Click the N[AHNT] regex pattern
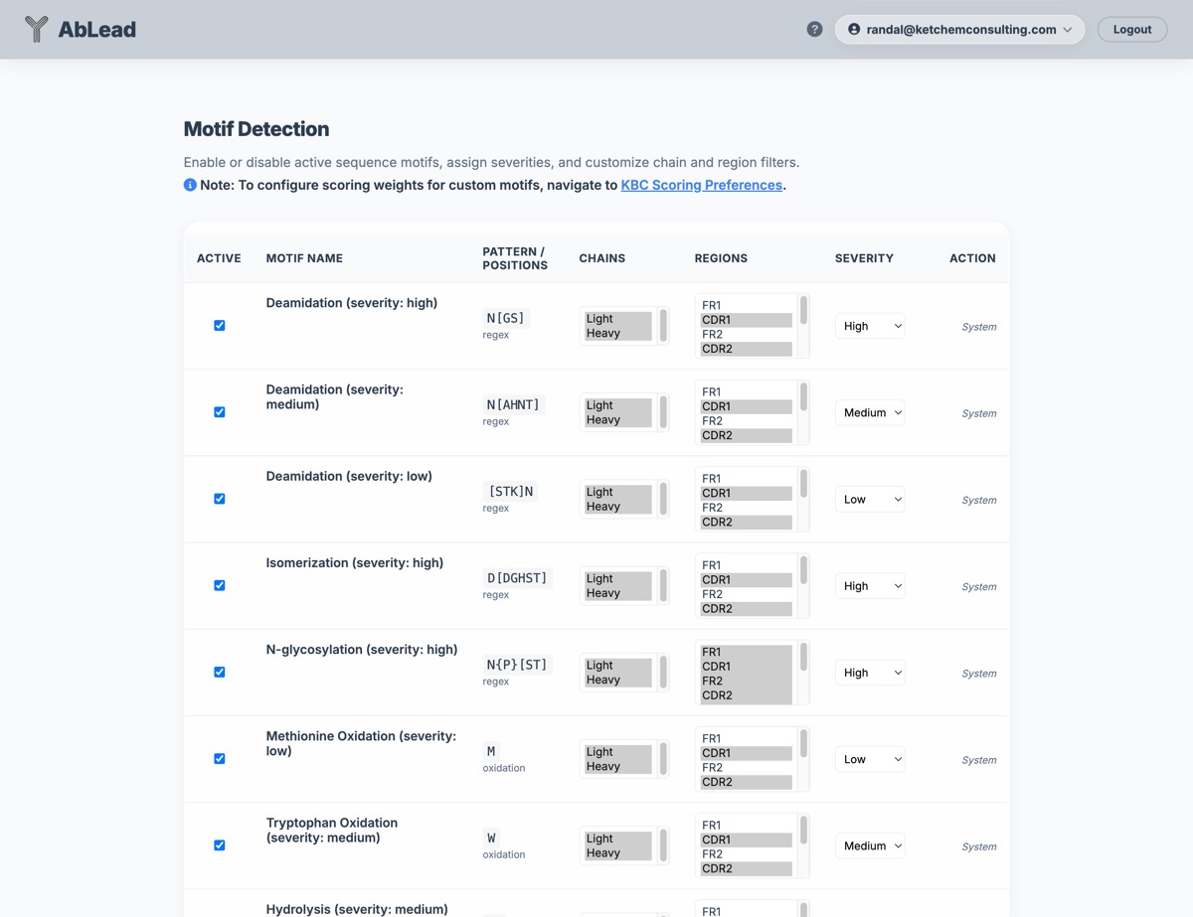Viewport: 1193px width, 917px height. [513, 404]
